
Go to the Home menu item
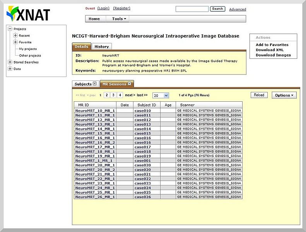point(94,19)
